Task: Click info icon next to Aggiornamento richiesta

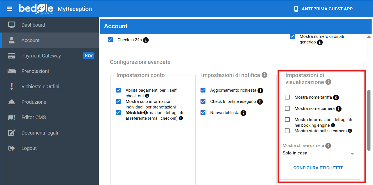Action: coord(260,91)
